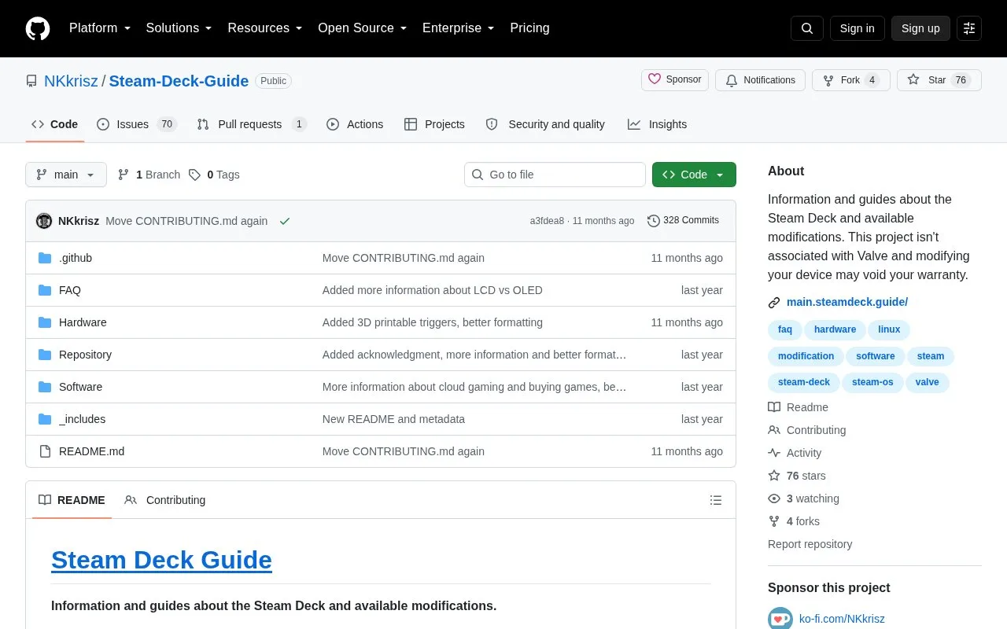The image size is (1007, 629).
Task: Open the command palette icon beside Sign up
Action: [x=969, y=28]
